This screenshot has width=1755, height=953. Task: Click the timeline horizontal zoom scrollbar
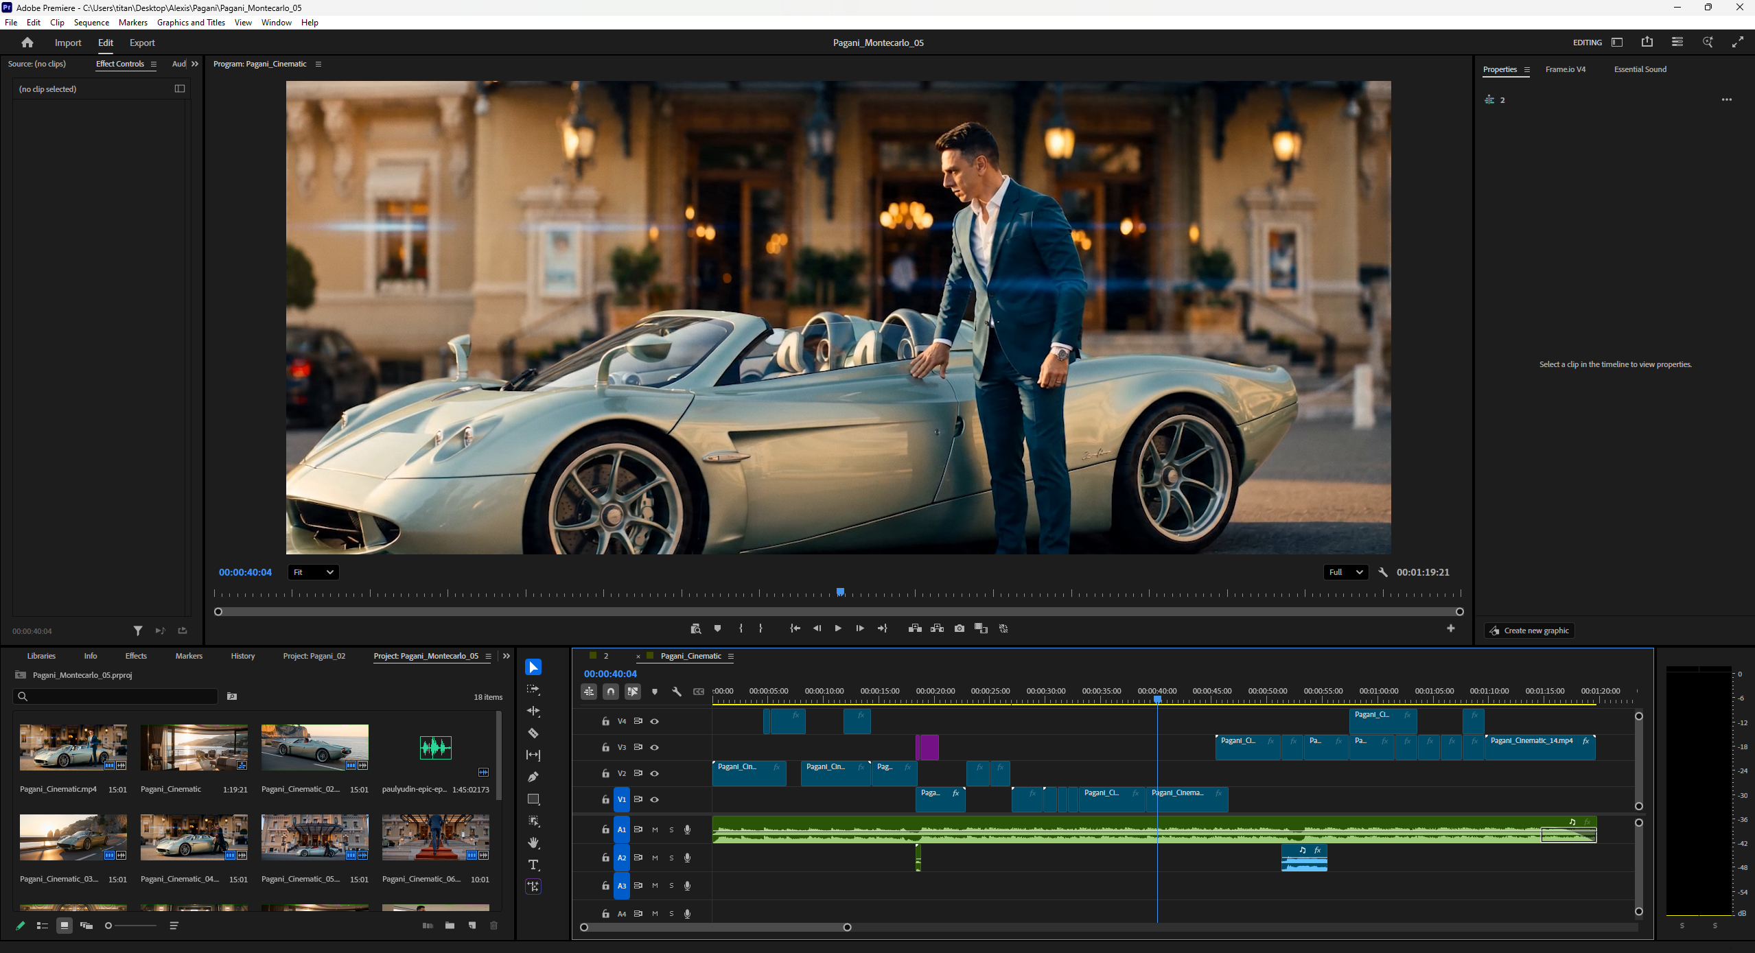[715, 927]
